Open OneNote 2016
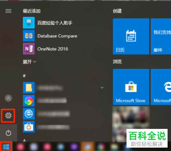171x151 pixels. pyautogui.click(x=45, y=49)
